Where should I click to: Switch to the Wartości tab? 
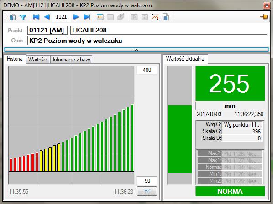(x=38, y=60)
